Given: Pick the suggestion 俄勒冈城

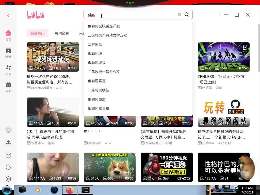Looking at the screenshot, I should click(138, 54).
